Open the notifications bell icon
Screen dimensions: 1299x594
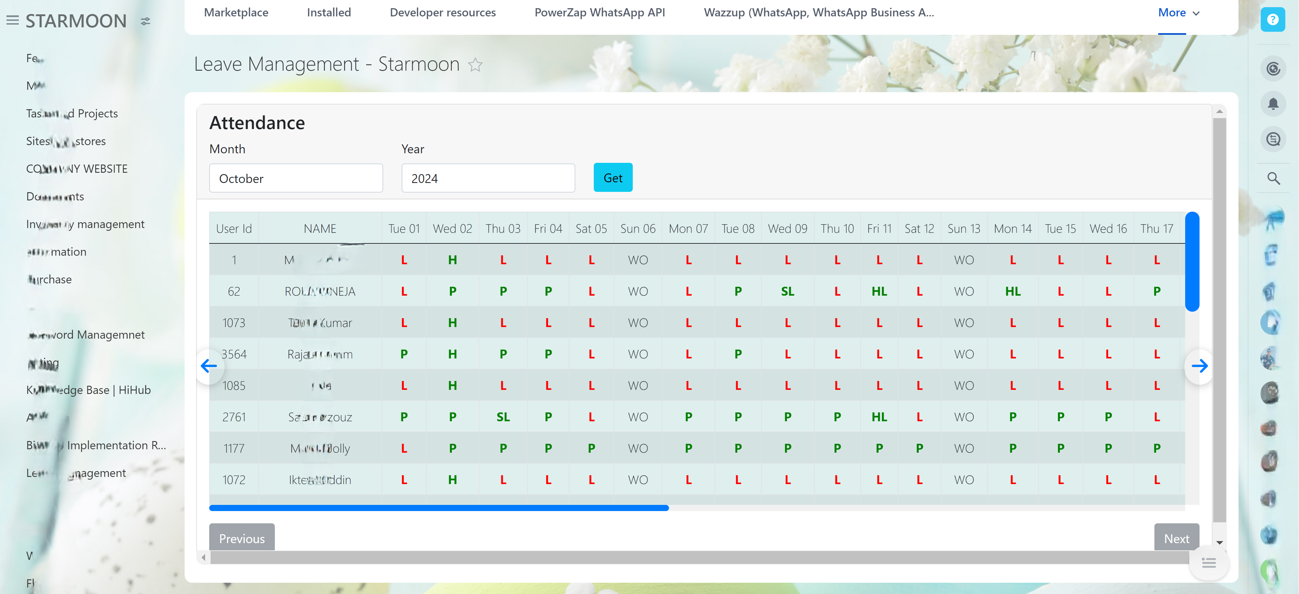(x=1273, y=104)
